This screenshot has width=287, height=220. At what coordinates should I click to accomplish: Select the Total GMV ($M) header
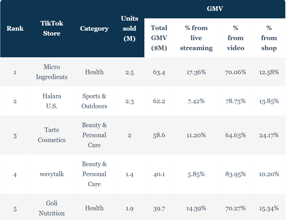point(159,38)
